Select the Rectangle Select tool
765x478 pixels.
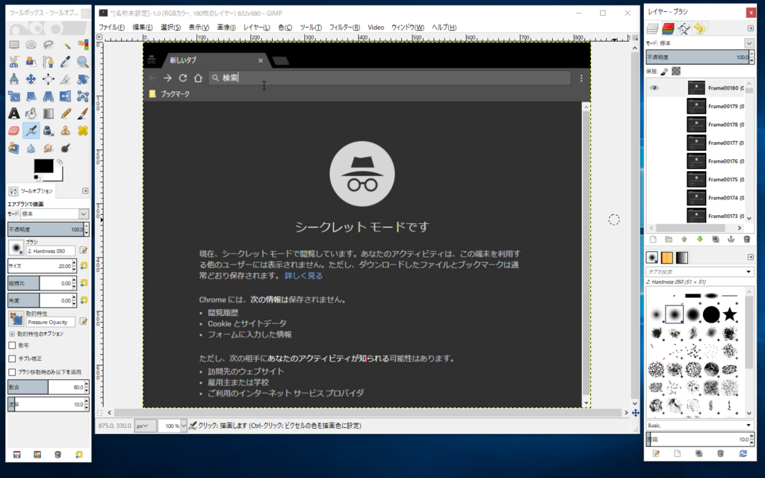(14, 45)
